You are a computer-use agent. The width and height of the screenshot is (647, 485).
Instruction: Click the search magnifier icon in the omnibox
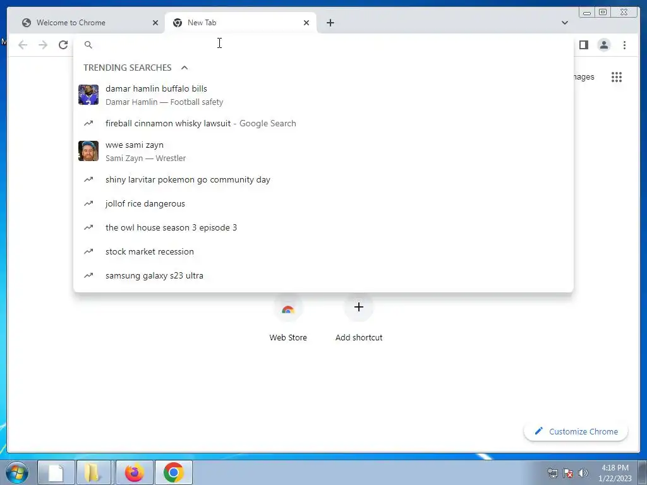[88, 45]
